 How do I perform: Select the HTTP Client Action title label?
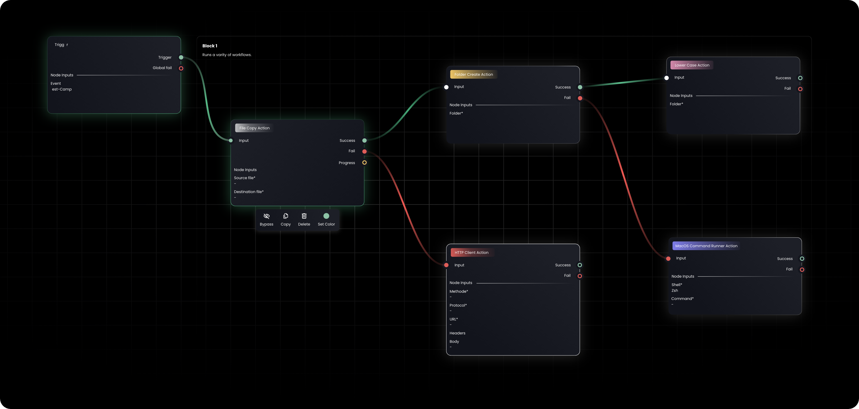(471, 253)
